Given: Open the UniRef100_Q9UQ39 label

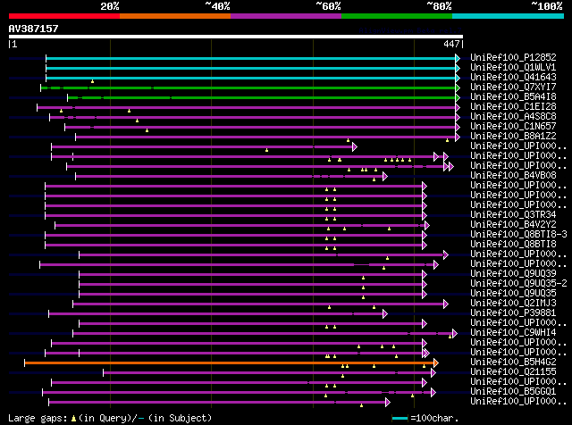Looking at the screenshot, I should (513, 274).
